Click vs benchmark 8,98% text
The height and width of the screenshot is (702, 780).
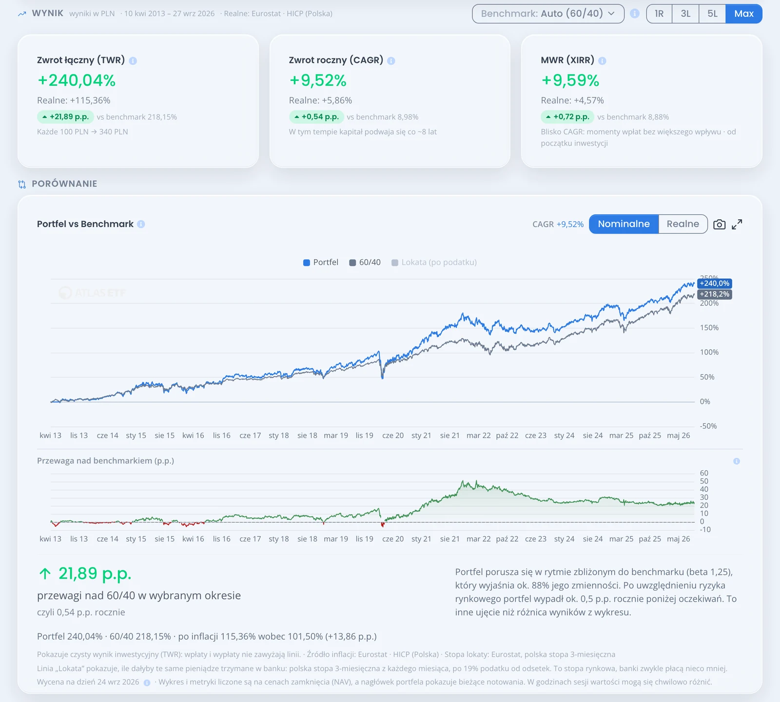[x=383, y=117]
